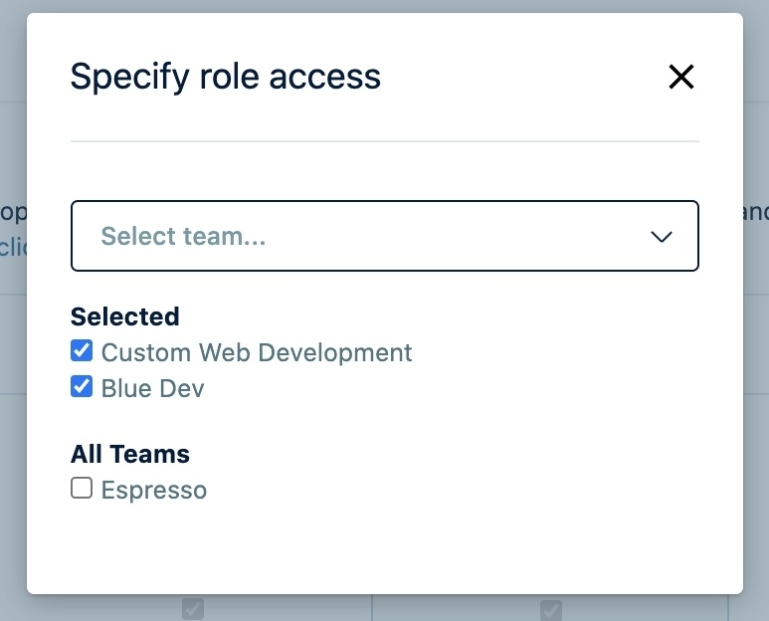Click the checkmark inside Blue Dev box
Viewport: 769px width, 621px height.
(x=82, y=386)
